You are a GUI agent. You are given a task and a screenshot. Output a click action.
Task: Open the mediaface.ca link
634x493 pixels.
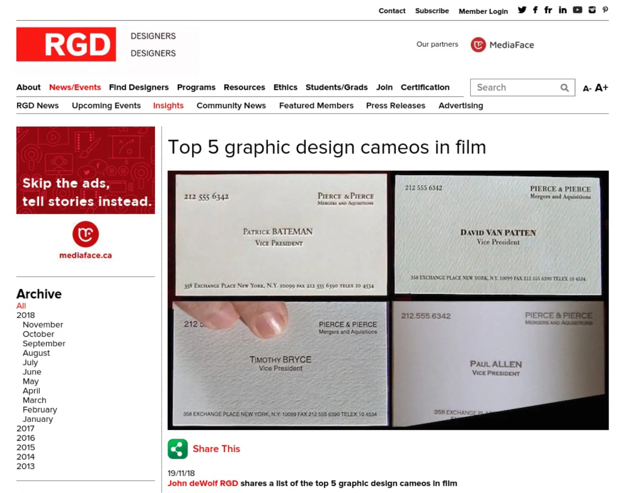coord(85,255)
